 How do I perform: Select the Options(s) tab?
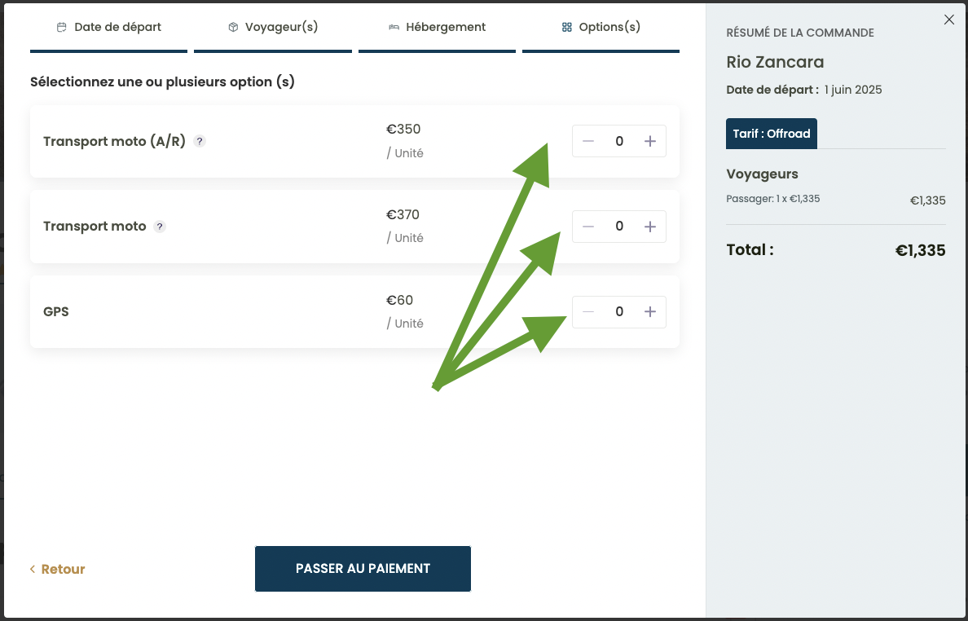tap(601, 27)
